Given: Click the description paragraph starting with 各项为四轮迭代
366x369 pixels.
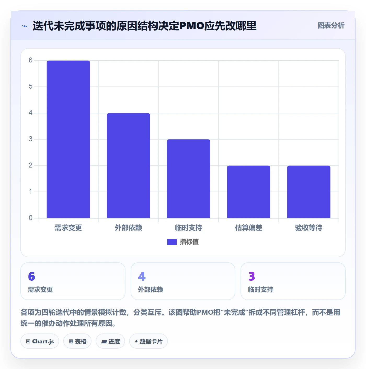Looking at the screenshot, I should pos(180,318).
